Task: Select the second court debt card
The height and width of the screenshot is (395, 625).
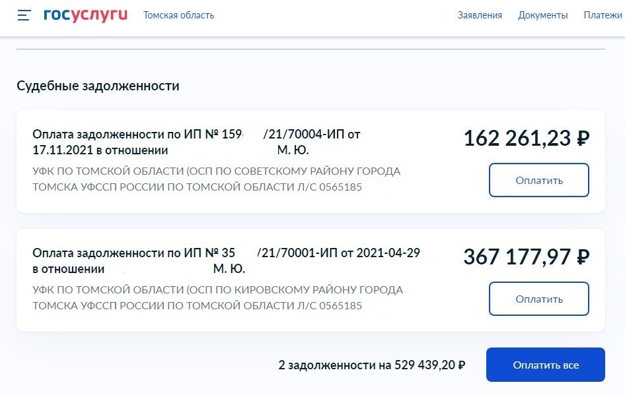Action: click(311, 280)
